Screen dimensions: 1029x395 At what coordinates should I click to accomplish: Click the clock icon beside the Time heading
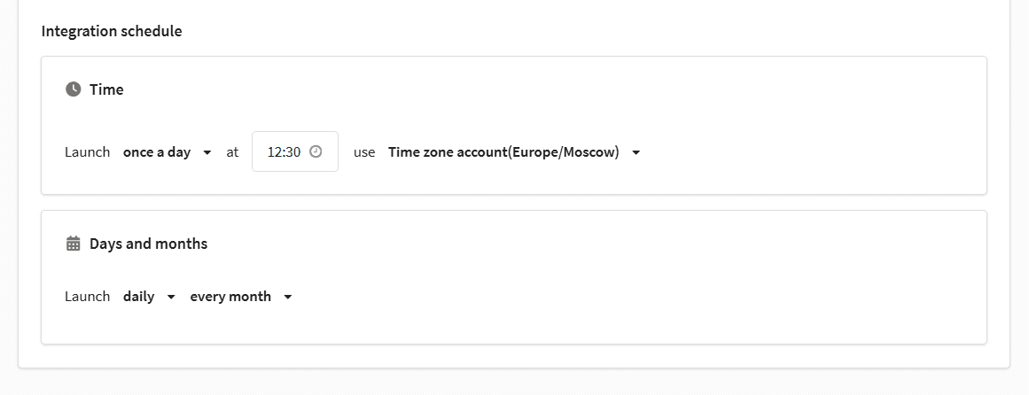coord(73,89)
